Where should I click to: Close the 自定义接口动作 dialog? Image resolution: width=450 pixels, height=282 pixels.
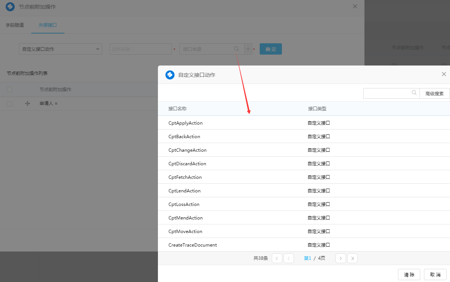444,74
